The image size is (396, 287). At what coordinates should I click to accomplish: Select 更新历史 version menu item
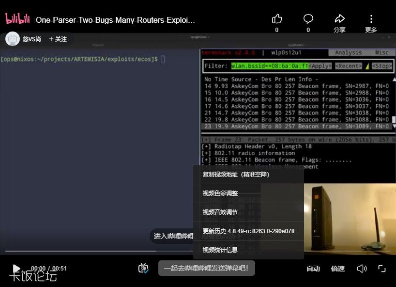[248, 231]
